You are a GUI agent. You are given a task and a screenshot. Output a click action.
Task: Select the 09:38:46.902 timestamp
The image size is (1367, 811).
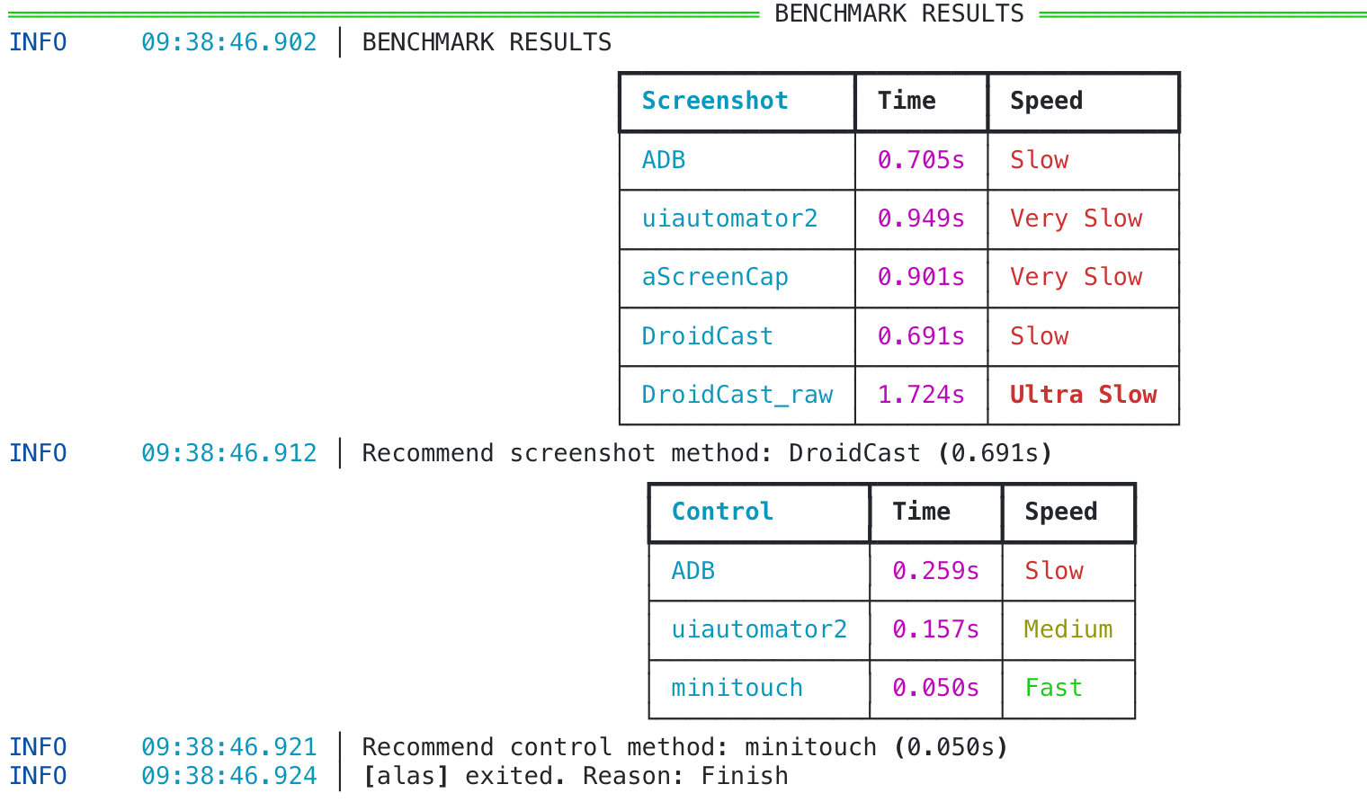tap(228, 41)
